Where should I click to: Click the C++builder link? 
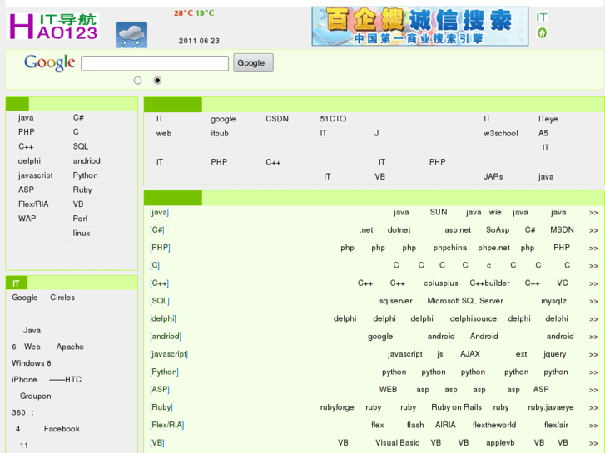click(489, 283)
